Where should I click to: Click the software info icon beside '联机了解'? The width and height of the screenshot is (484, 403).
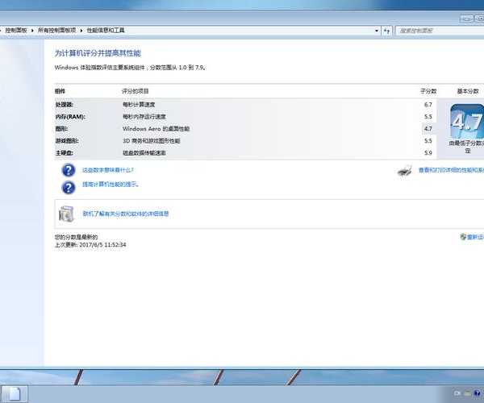coord(68,214)
